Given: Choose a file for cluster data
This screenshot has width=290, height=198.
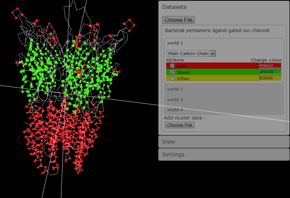Looking at the screenshot, I should coord(179,125).
